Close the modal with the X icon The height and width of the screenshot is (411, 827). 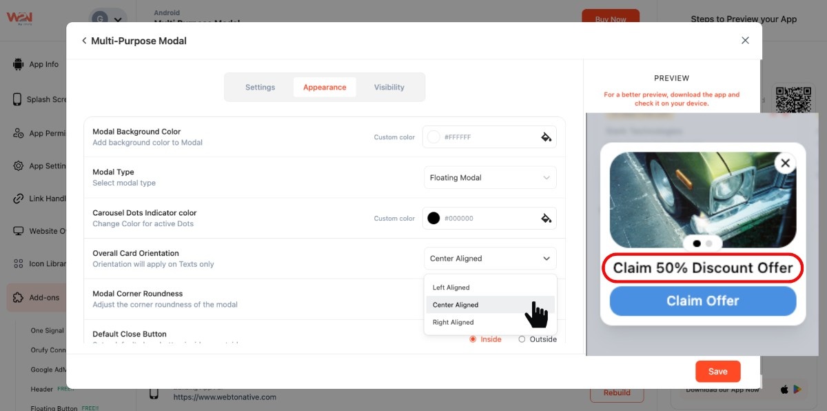click(745, 41)
